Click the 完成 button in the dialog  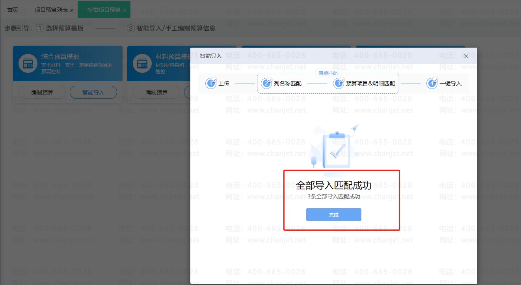(333, 215)
